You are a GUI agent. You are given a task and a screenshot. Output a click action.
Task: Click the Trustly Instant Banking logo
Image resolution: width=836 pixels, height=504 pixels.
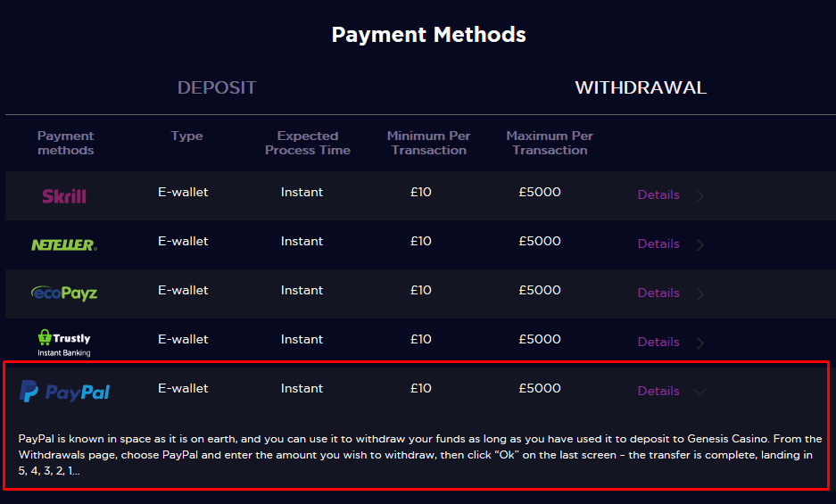pos(64,341)
